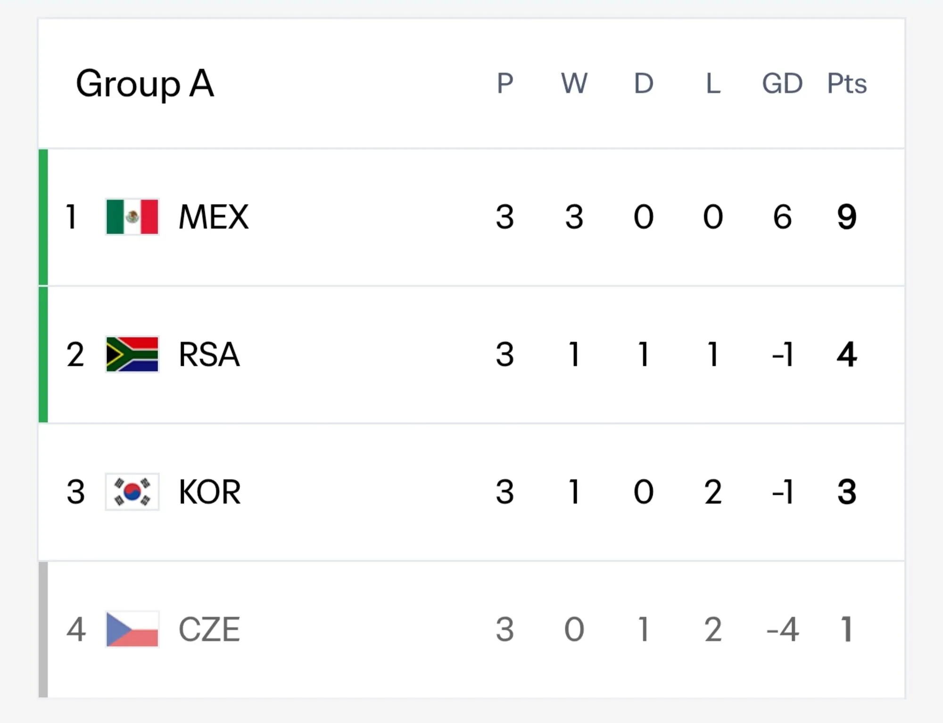Click Czech Republic's -4 goal difference

(783, 629)
